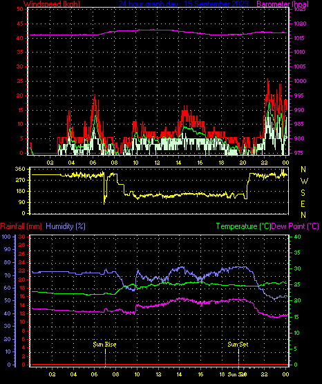Click the top N compass letter beside 360
The height and width of the screenshot is (384, 322).
303,170
